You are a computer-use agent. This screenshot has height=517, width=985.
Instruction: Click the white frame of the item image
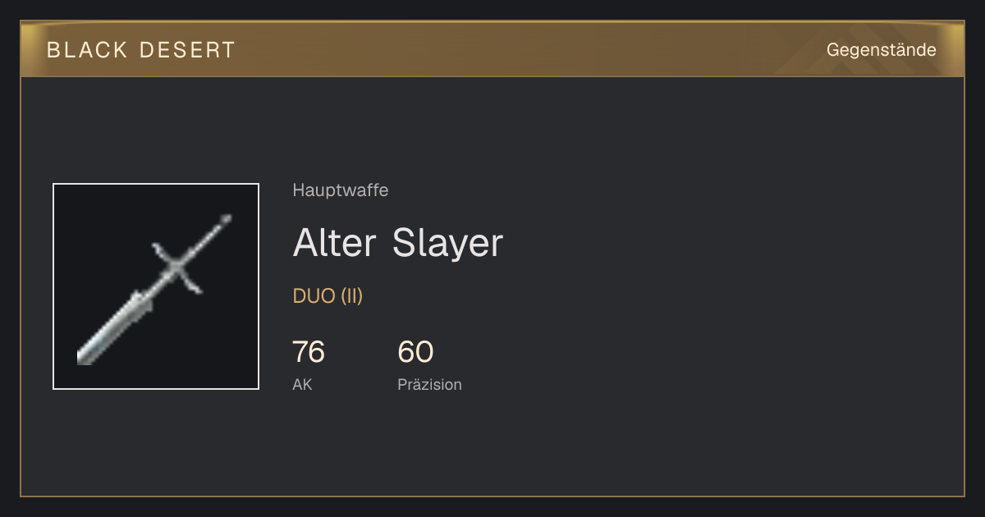pos(156,184)
